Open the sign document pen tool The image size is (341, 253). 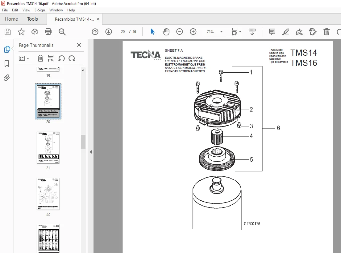tap(299, 32)
